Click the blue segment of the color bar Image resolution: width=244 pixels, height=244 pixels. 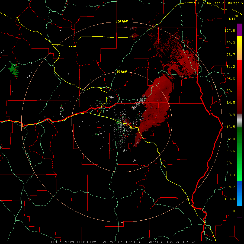pos(239,193)
